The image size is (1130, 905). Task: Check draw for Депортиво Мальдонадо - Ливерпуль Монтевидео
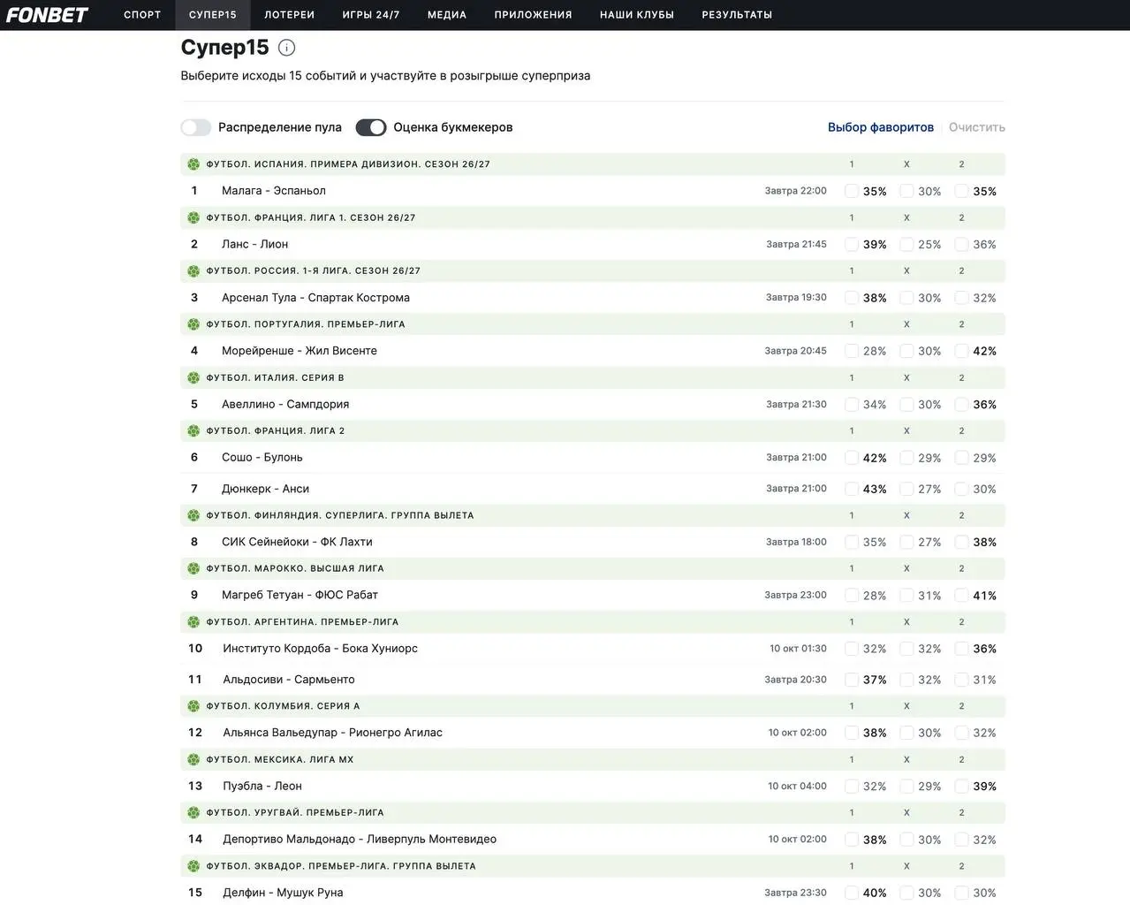point(906,840)
